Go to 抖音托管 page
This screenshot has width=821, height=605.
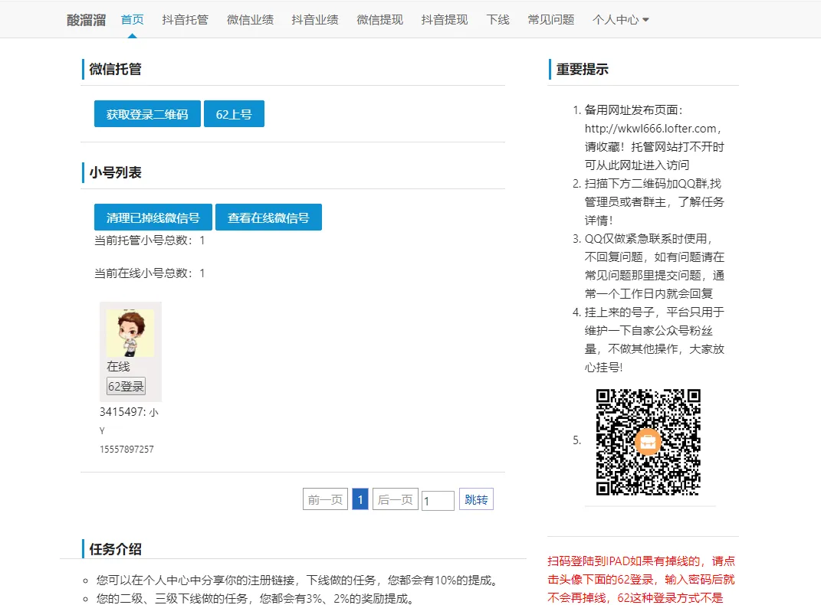[x=185, y=20]
